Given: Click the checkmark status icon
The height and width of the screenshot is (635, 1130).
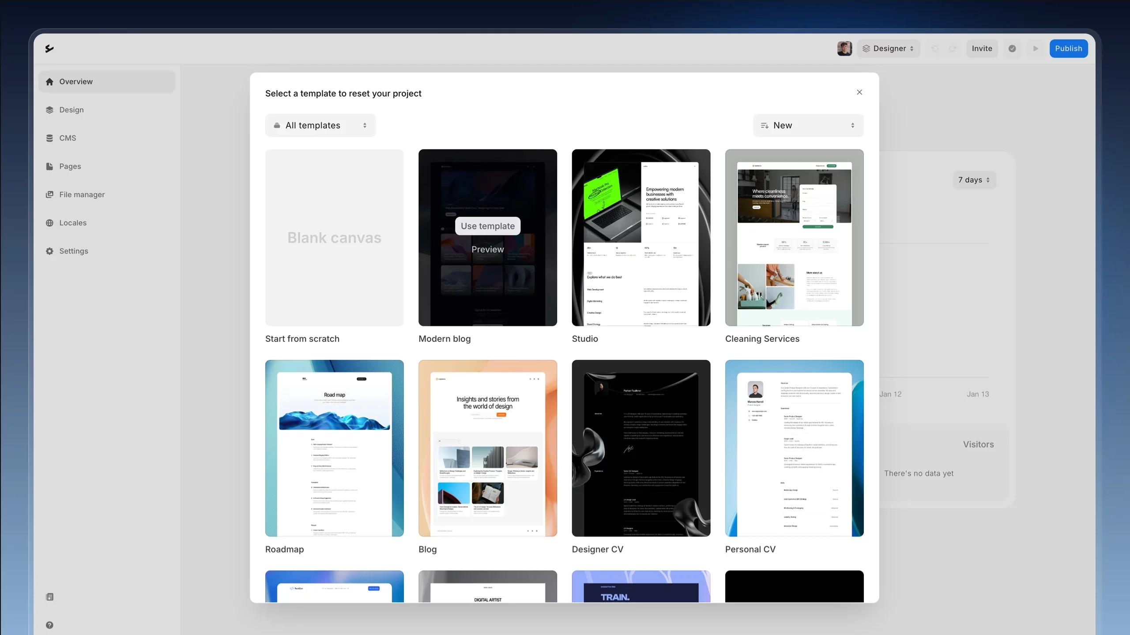Looking at the screenshot, I should click(1012, 49).
